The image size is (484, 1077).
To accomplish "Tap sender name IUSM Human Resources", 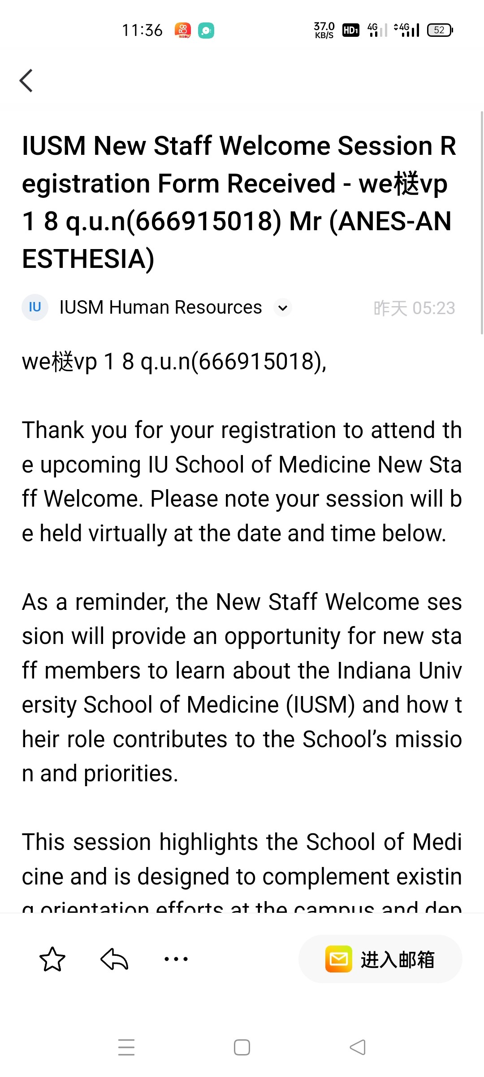I will (160, 307).
